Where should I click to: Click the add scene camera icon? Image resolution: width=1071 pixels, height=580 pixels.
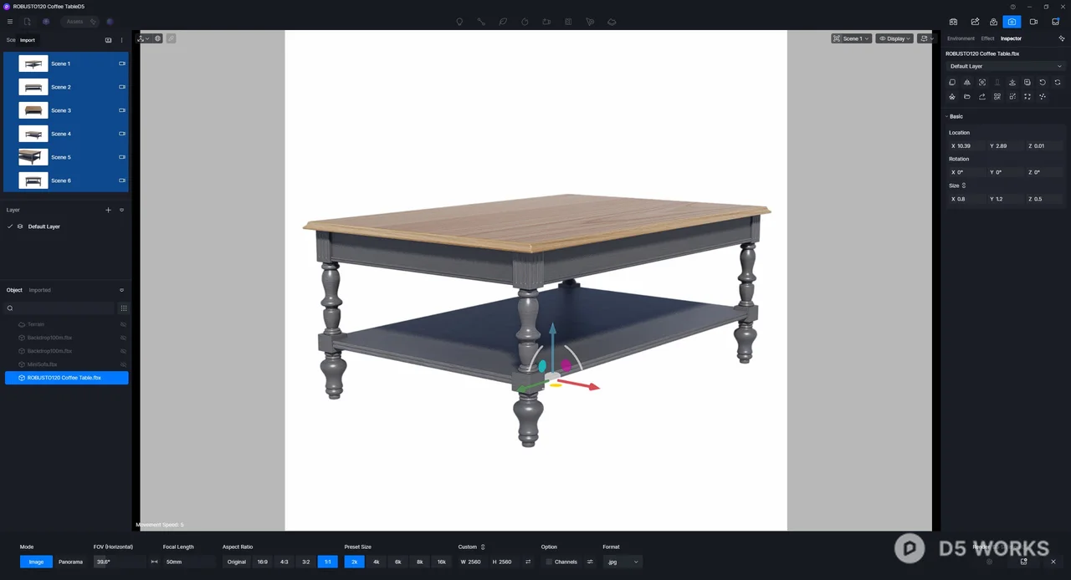click(108, 40)
